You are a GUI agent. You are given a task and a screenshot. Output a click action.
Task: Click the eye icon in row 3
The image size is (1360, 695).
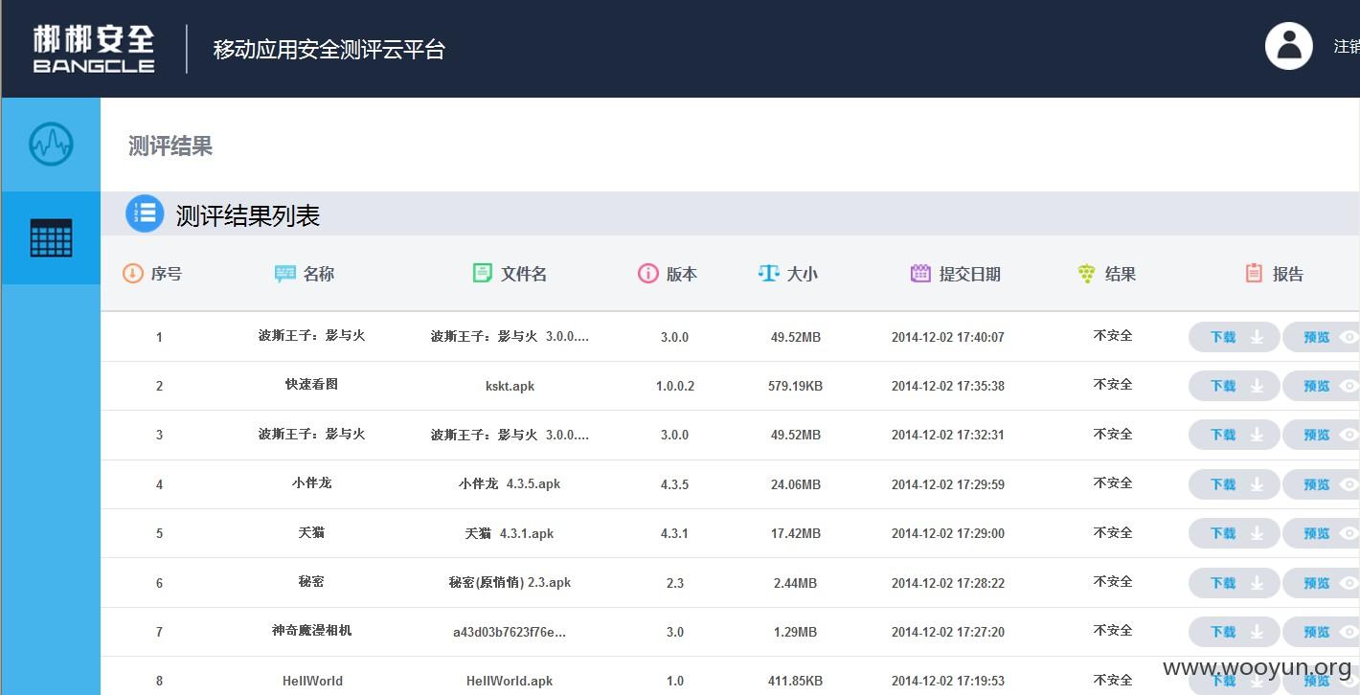(x=1349, y=435)
